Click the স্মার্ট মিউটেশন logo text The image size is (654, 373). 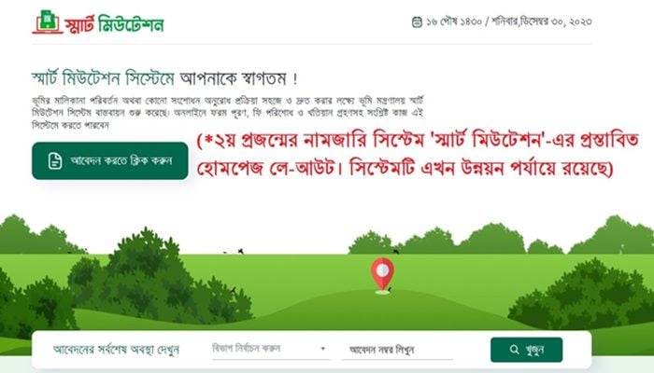[114, 25]
